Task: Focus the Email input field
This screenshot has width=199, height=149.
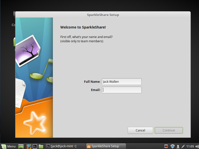Action: pos(121,90)
